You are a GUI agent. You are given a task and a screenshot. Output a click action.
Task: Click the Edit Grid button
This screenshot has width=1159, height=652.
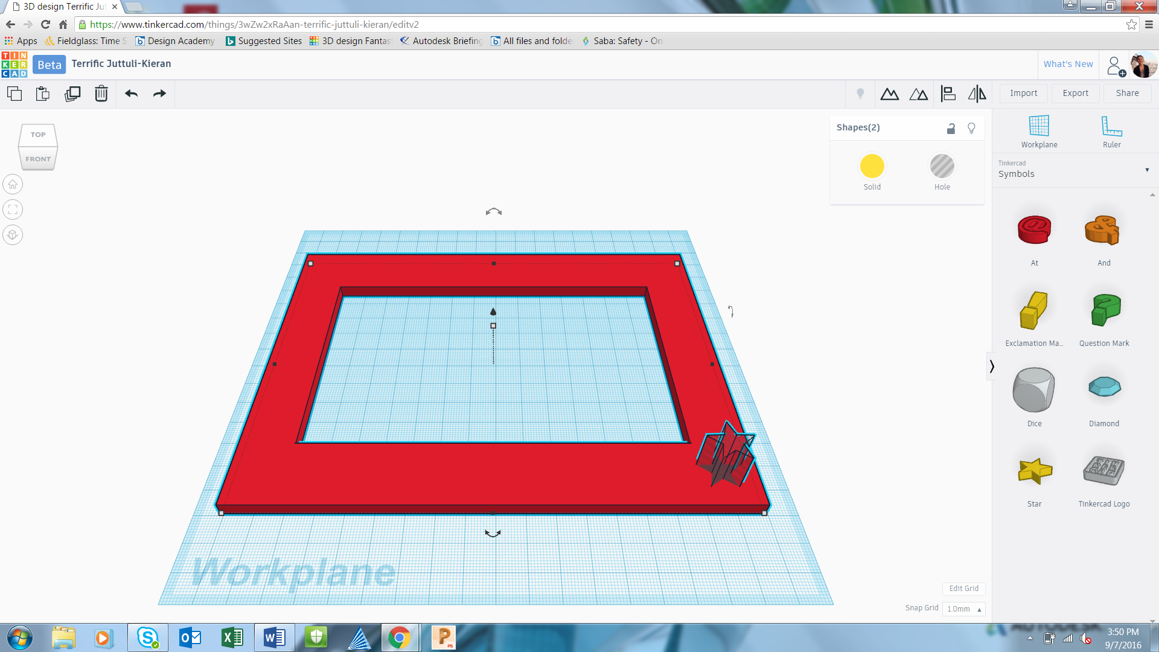click(x=963, y=589)
